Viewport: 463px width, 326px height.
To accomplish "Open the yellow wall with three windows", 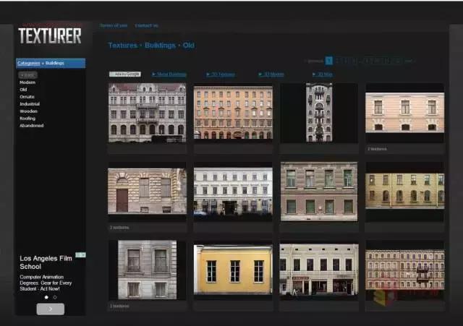I will click(x=233, y=270).
